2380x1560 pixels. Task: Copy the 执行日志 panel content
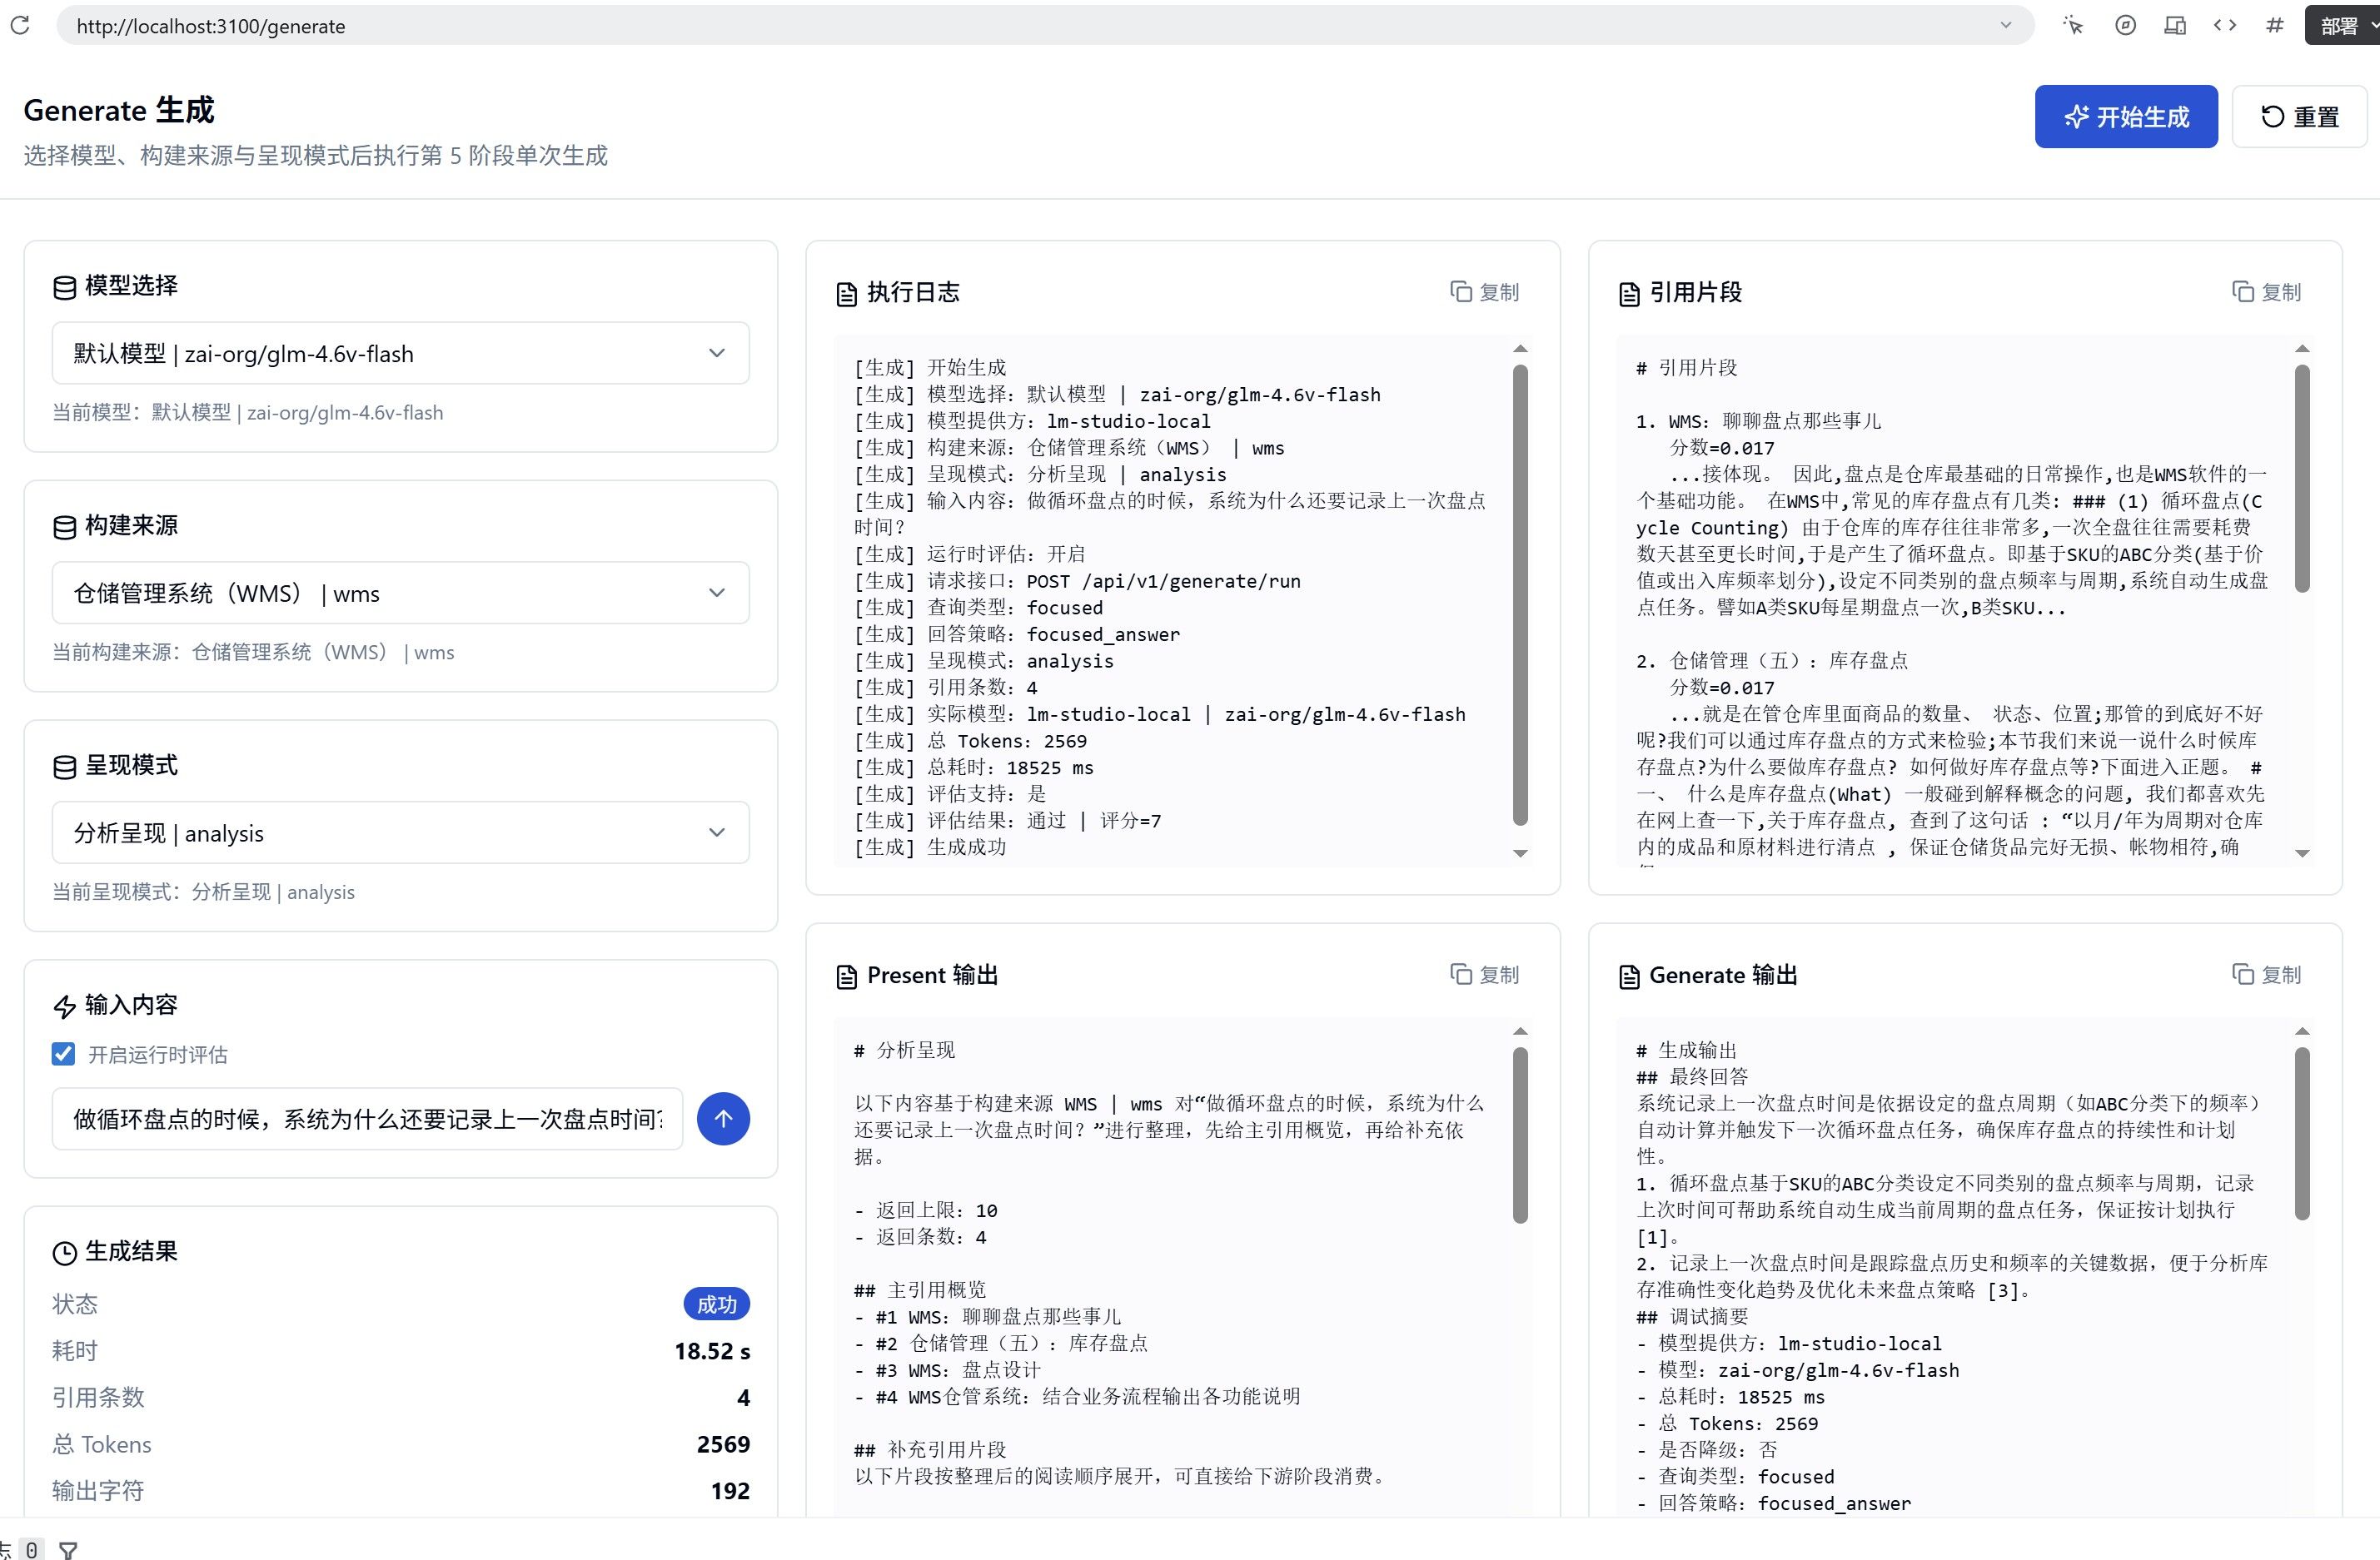coord(1485,292)
